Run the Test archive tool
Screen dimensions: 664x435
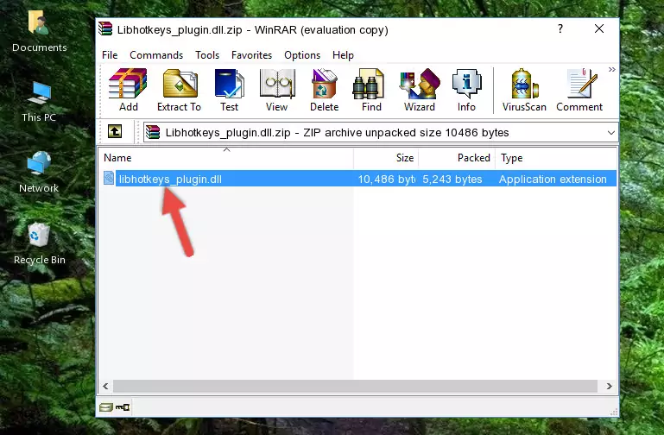229,90
